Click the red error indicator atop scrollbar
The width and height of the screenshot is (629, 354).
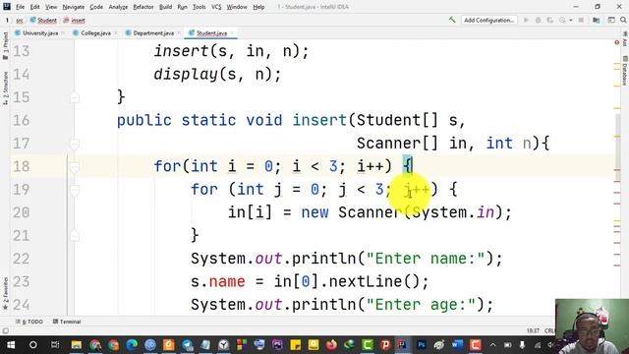click(616, 42)
